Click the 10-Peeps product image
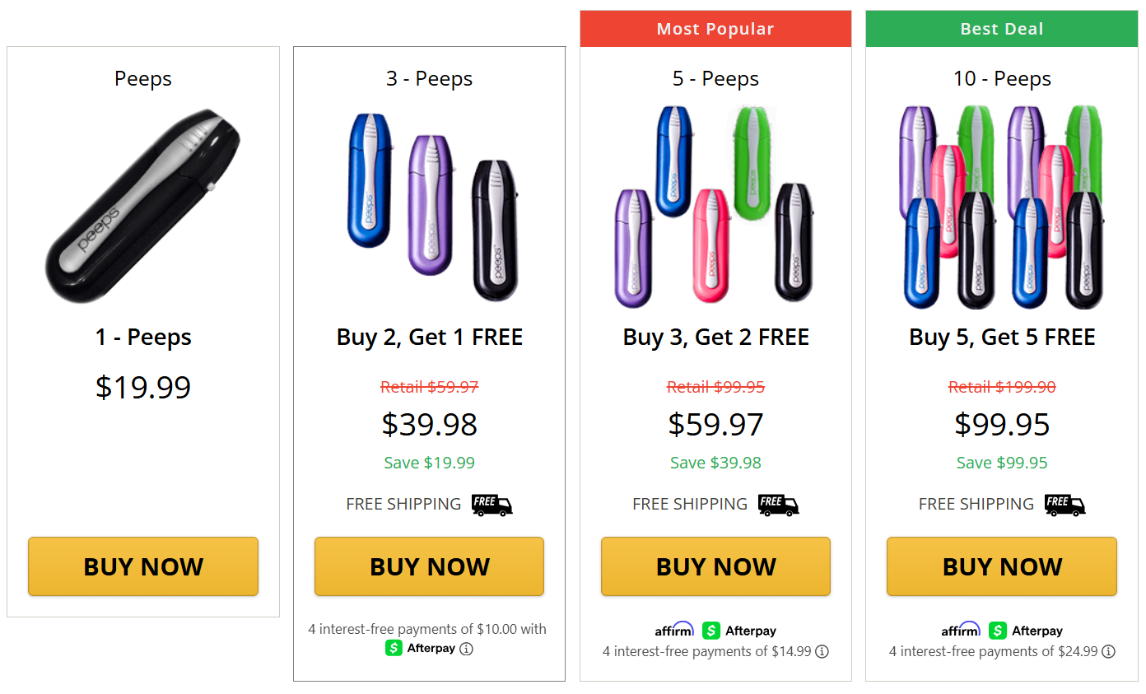 point(1001,204)
